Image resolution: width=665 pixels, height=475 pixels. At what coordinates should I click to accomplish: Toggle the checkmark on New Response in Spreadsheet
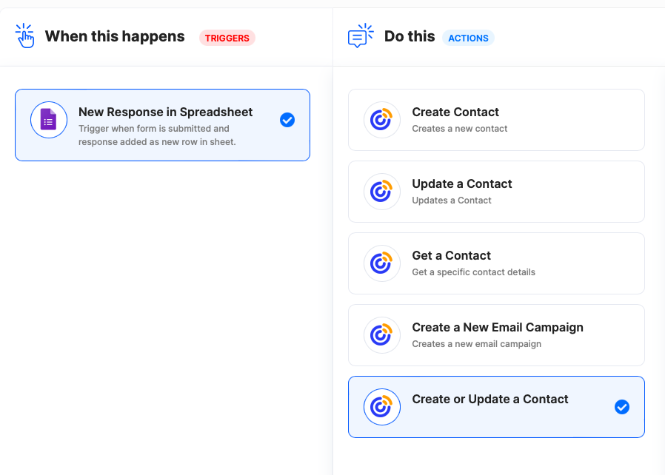tap(287, 120)
